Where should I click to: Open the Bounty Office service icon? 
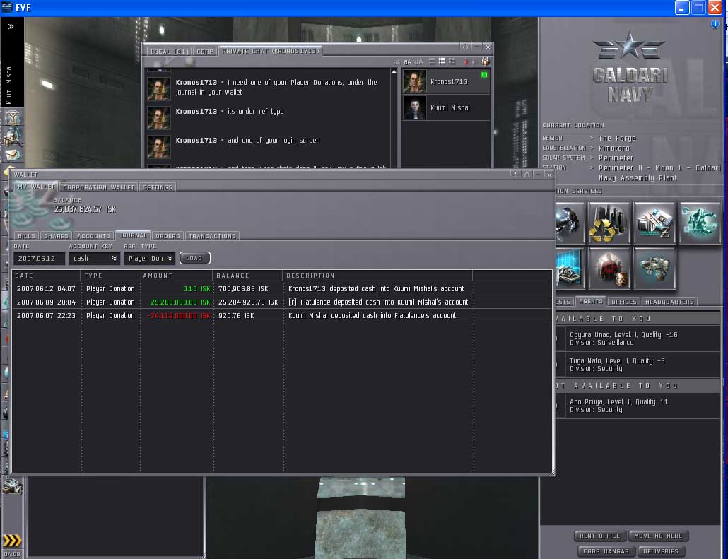(x=609, y=269)
